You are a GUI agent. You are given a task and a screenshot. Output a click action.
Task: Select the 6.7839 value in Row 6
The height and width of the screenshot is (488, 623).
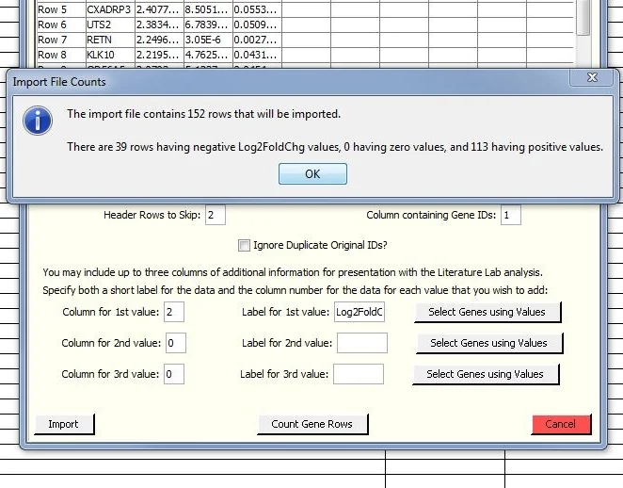208,24
